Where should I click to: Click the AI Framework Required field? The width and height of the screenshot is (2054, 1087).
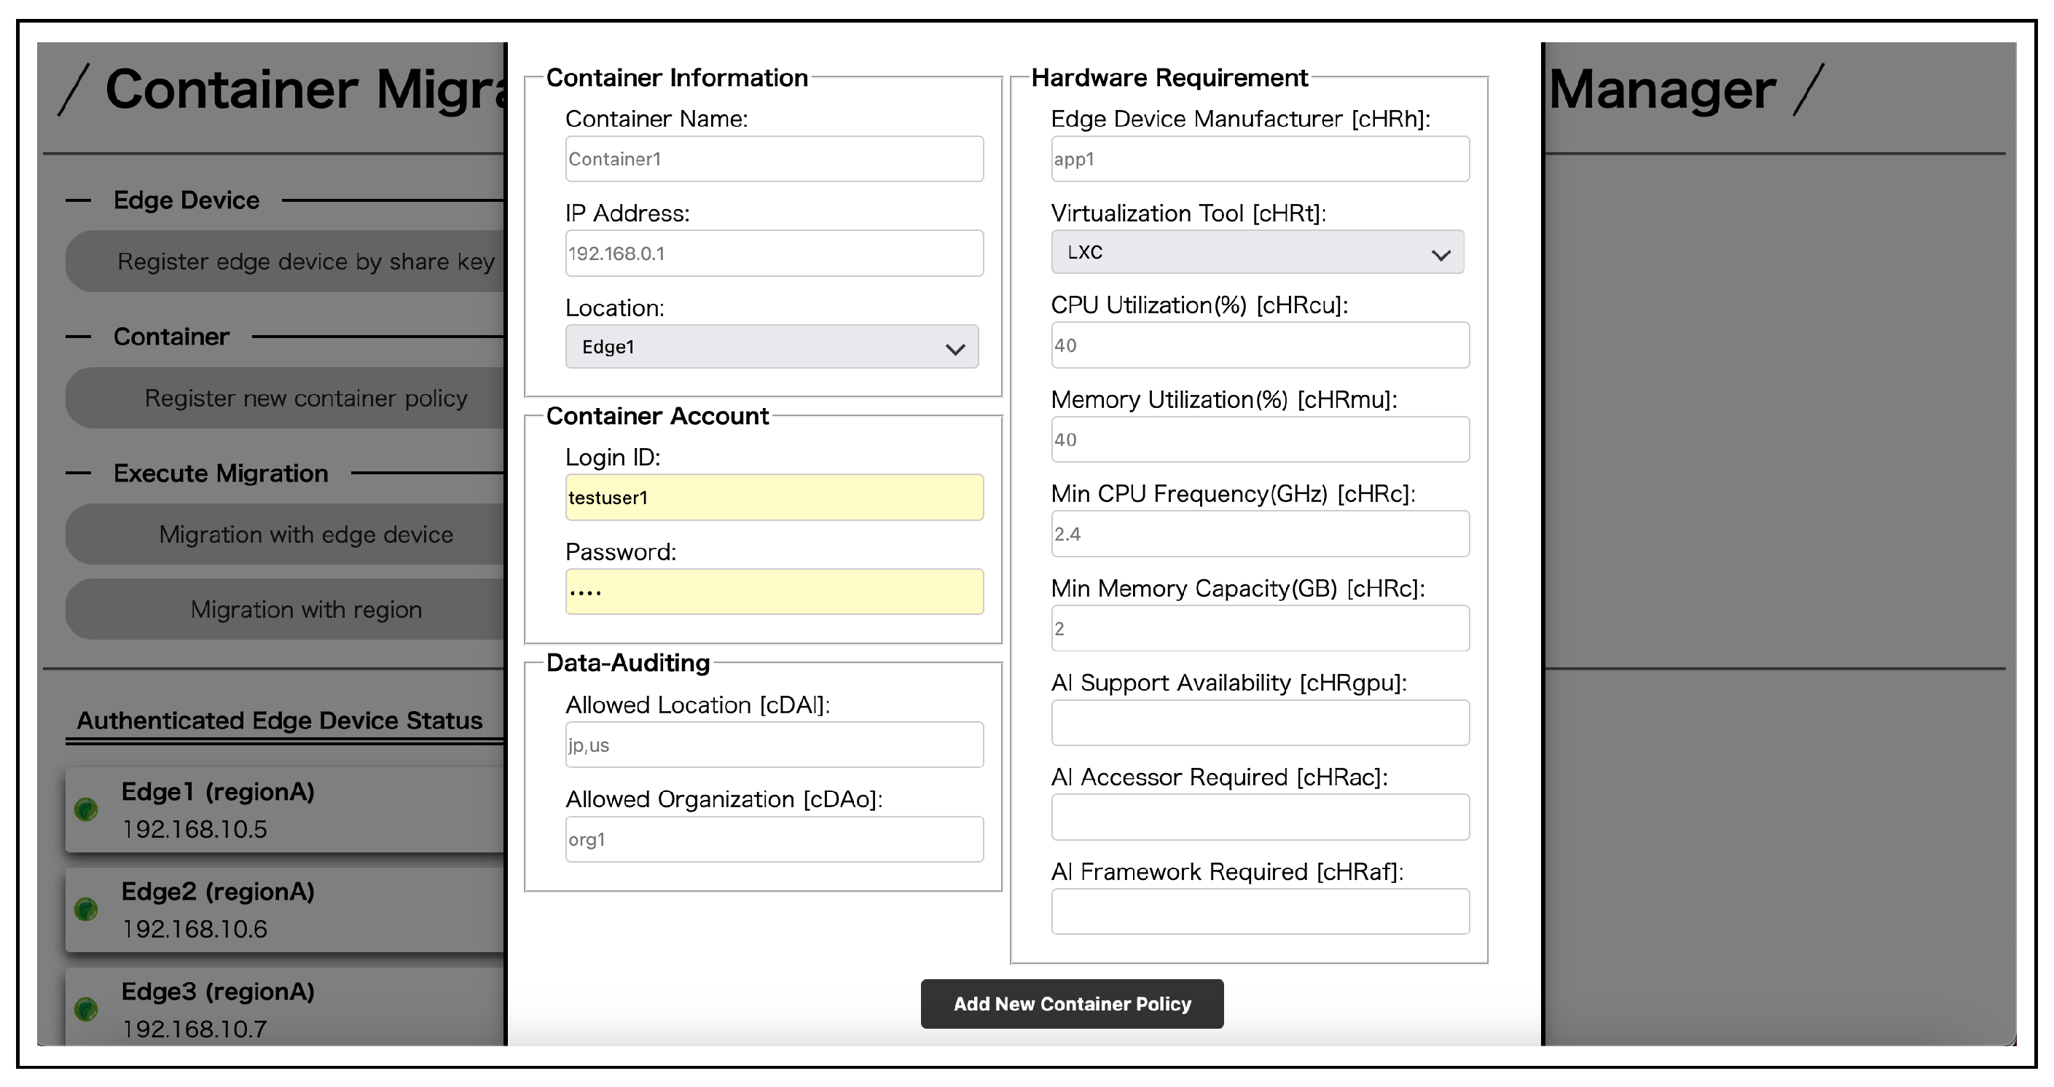(x=1260, y=911)
